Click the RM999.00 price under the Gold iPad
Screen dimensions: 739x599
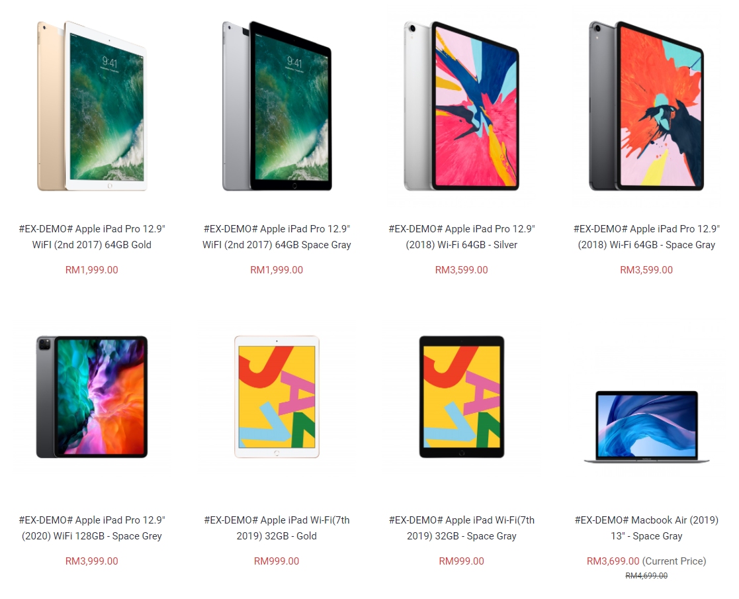[x=277, y=561]
